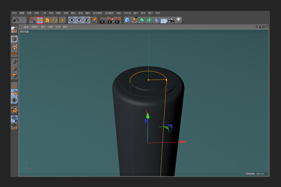Open the 文件 menu
Screen dimensions: 281x187
[14, 13]
